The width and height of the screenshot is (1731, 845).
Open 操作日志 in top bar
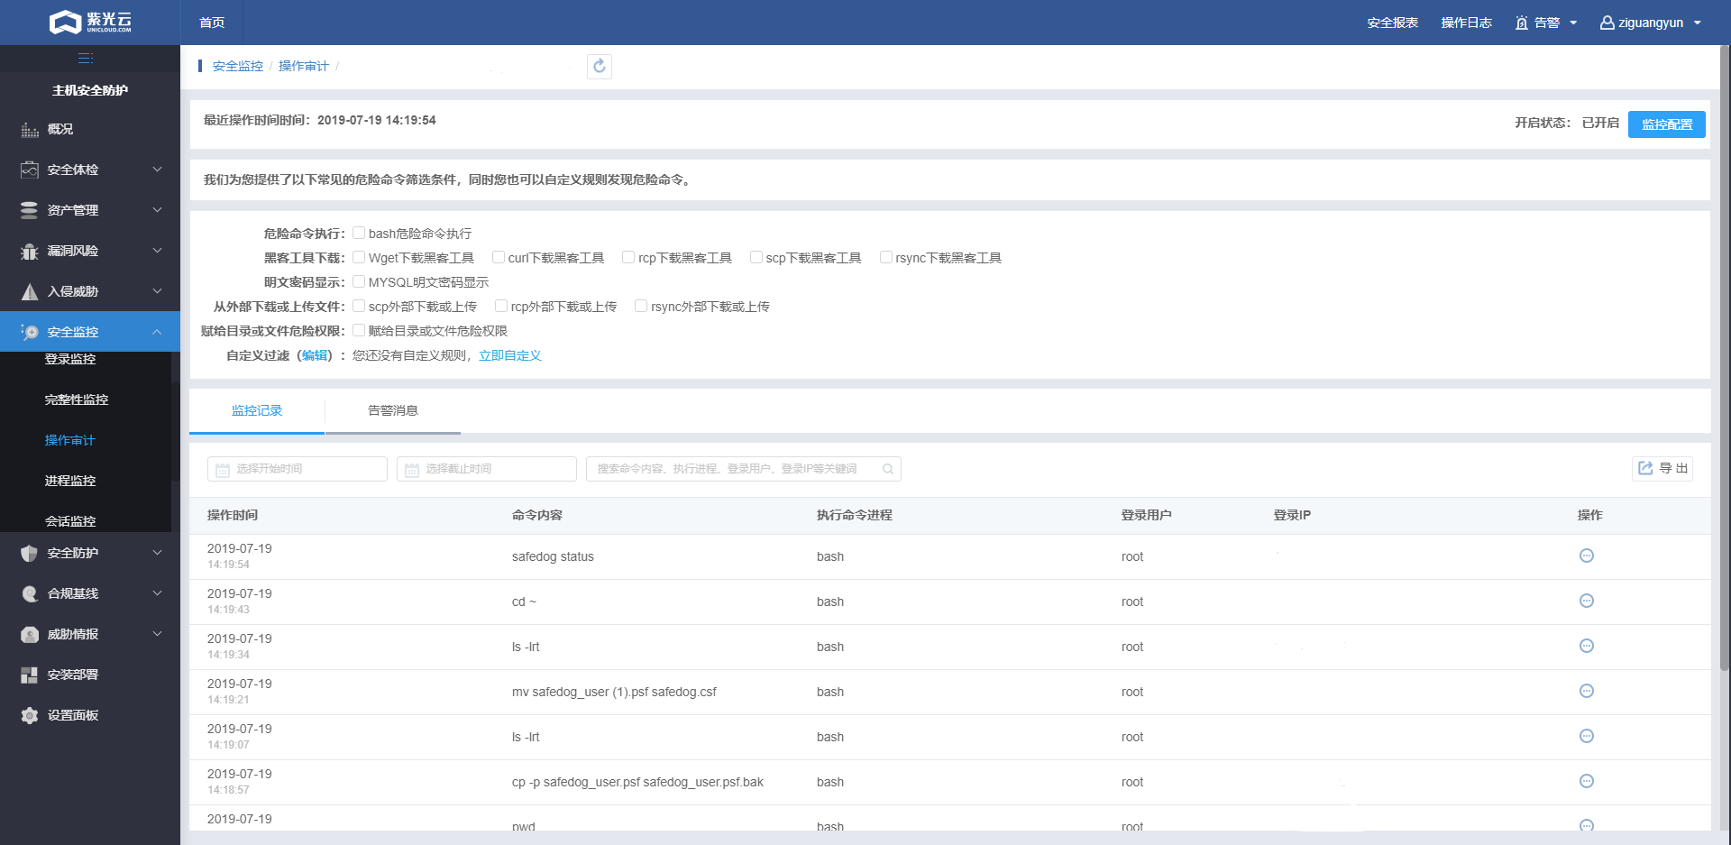coord(1467,23)
